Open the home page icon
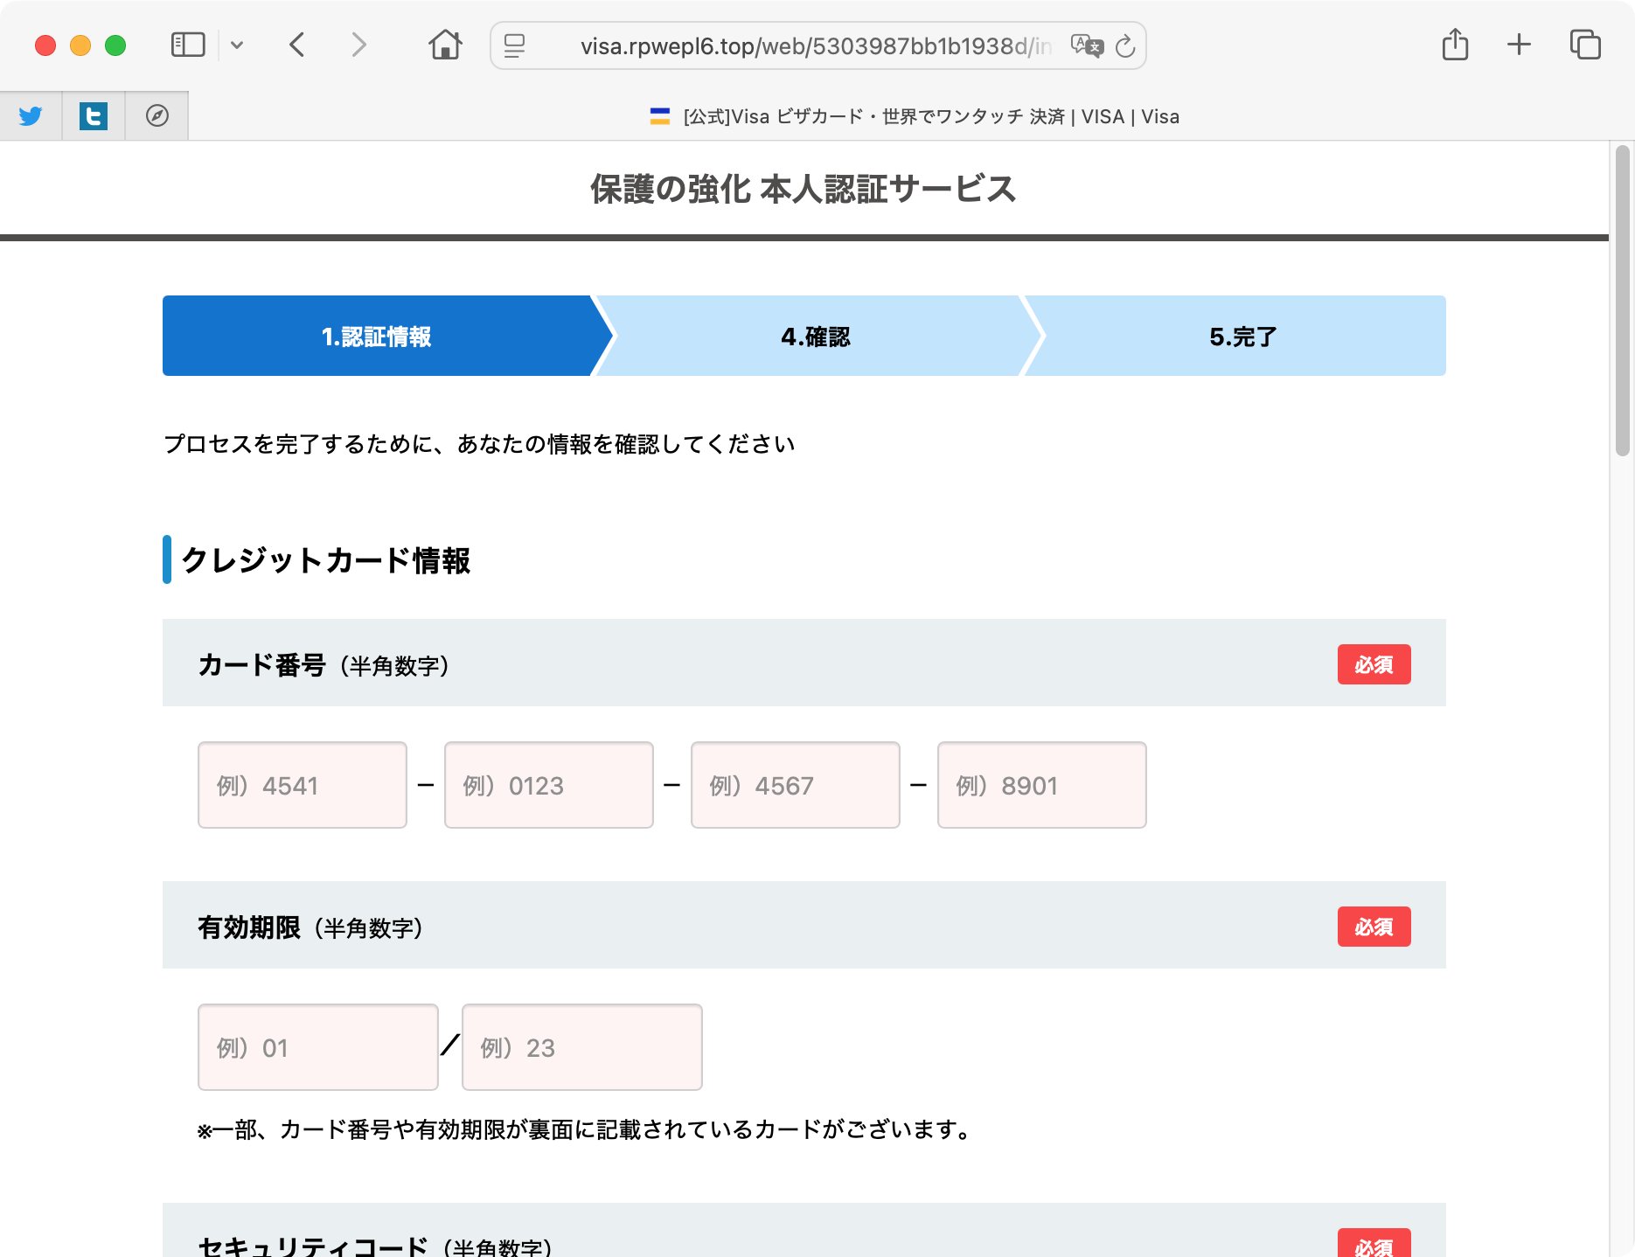The width and height of the screenshot is (1635, 1257). (x=445, y=45)
